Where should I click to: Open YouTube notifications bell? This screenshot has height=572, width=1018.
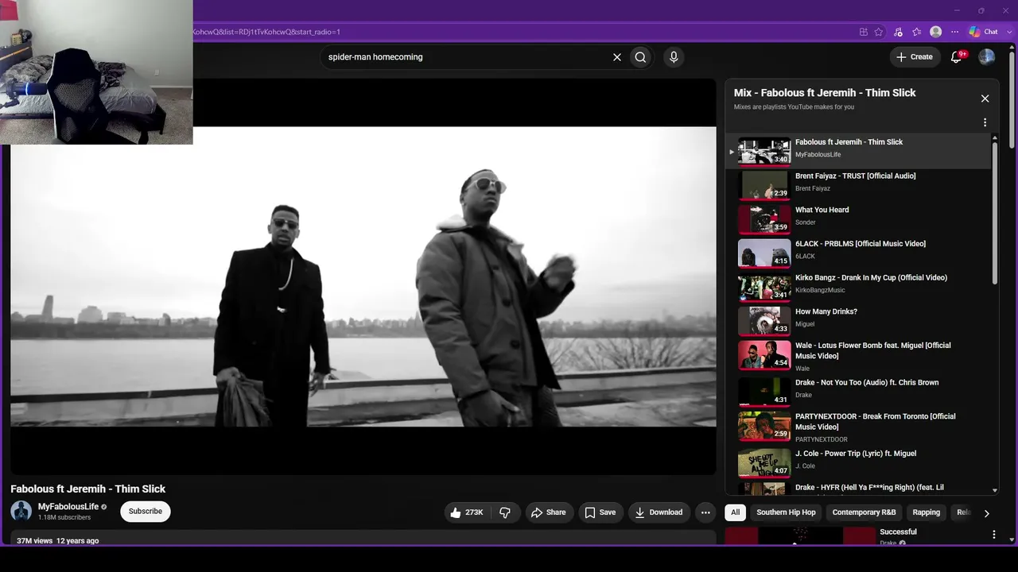(x=958, y=56)
